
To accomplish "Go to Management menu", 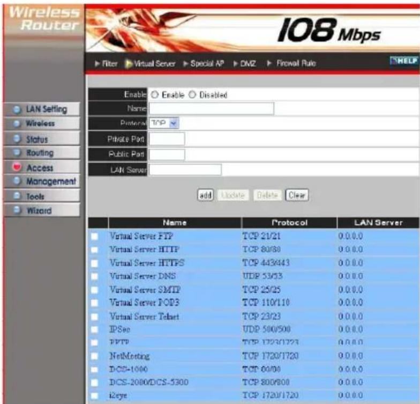I will tap(42, 181).
